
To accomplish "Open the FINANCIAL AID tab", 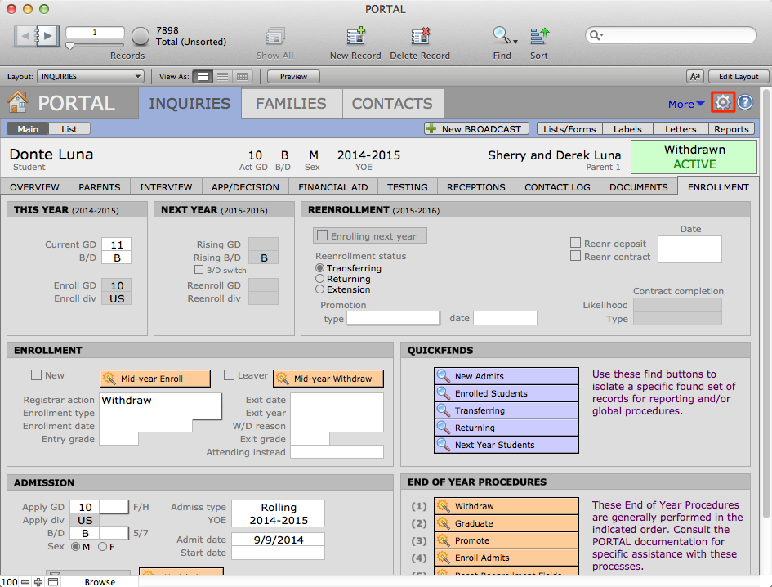I will tap(332, 187).
